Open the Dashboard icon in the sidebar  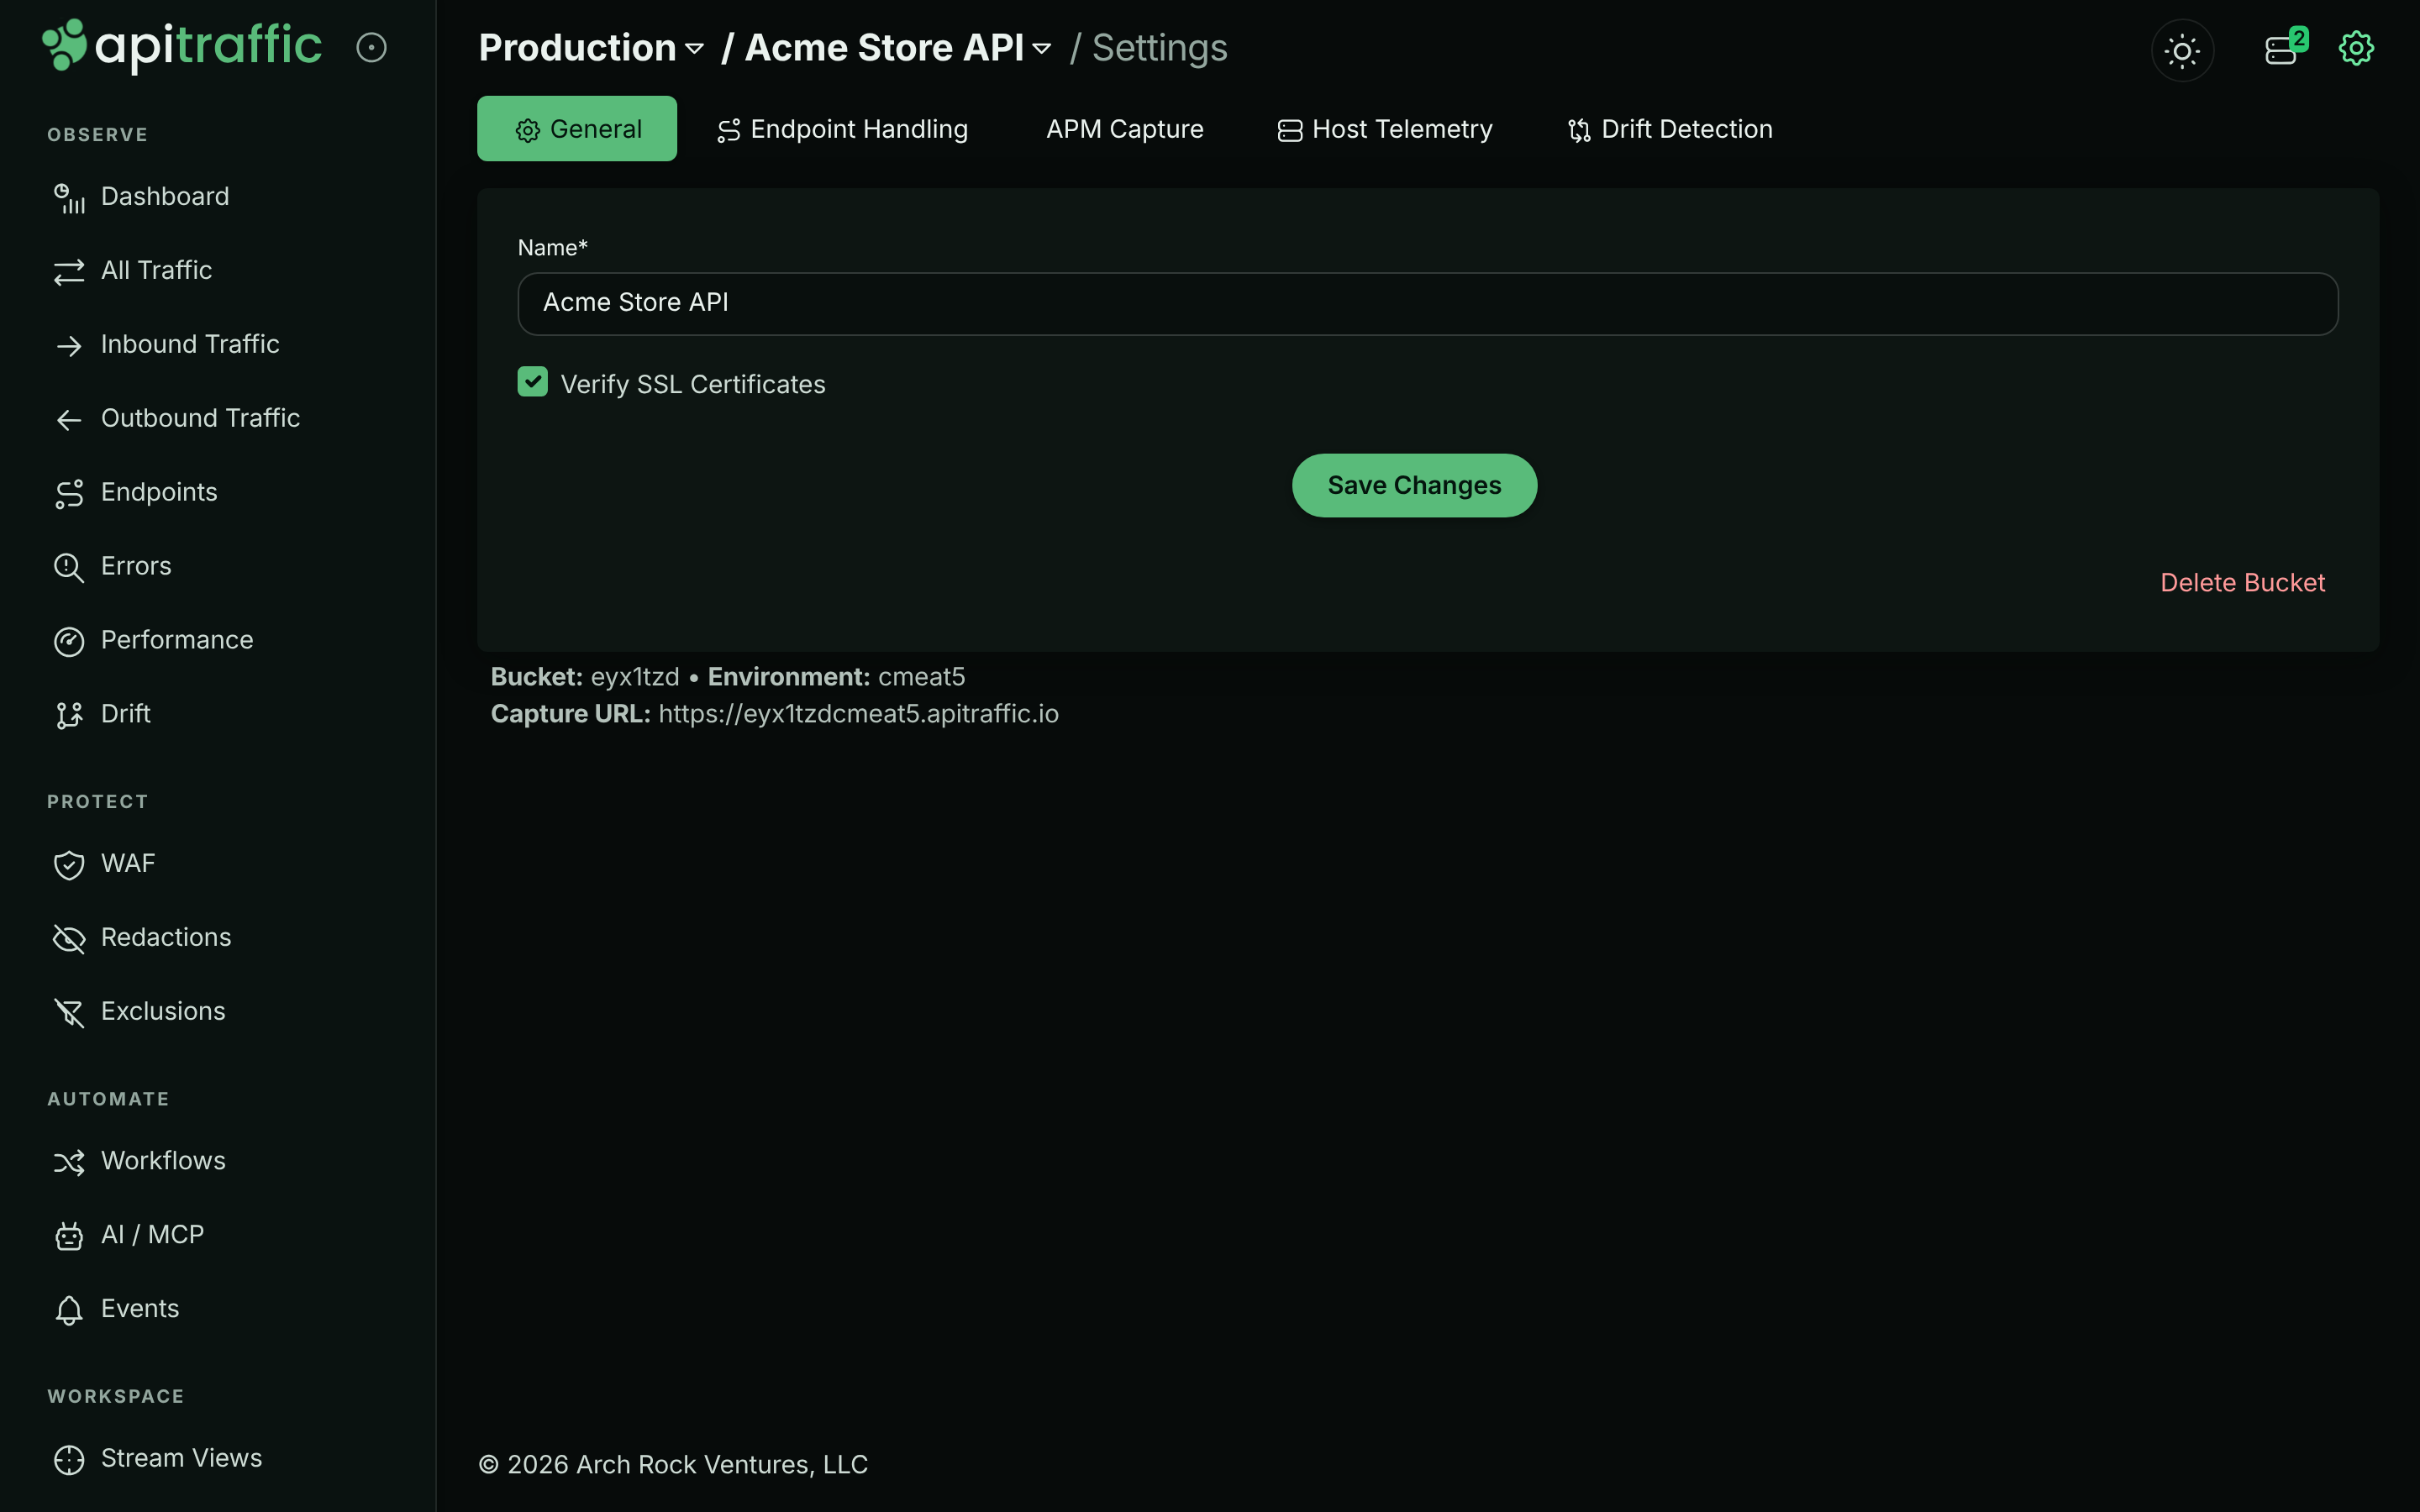point(69,197)
